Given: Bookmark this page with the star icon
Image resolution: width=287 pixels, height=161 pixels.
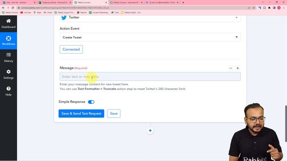Looking at the screenshot, I should 254,8.
